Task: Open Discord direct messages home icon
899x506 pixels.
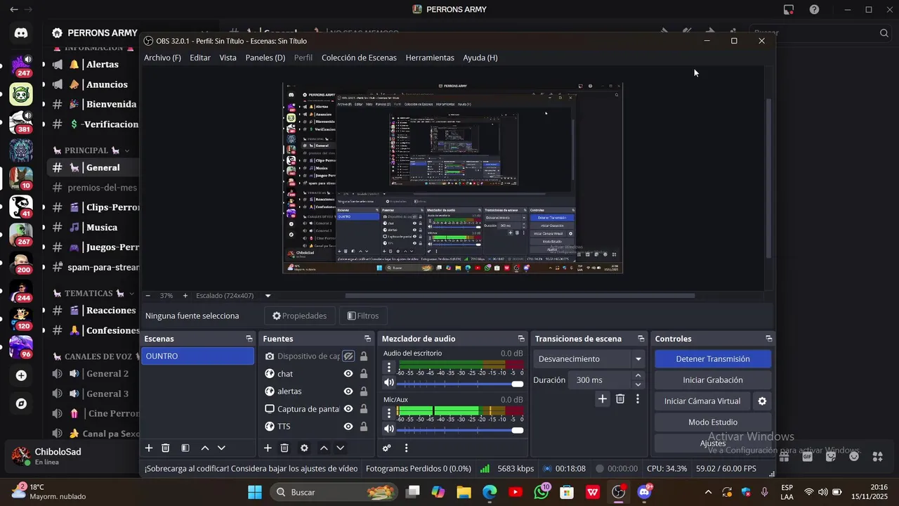Action: (x=21, y=33)
